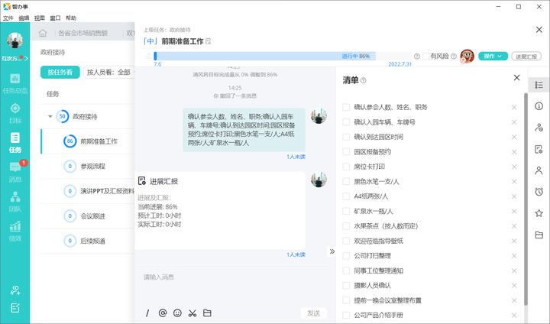Open the 视图 menu
Screen dimensions: 550x324
40,18
